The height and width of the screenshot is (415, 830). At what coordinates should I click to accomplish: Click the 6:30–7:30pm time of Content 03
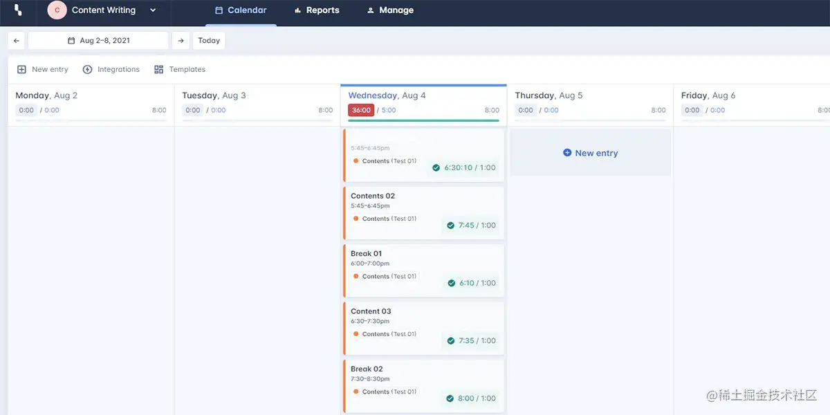click(x=370, y=321)
